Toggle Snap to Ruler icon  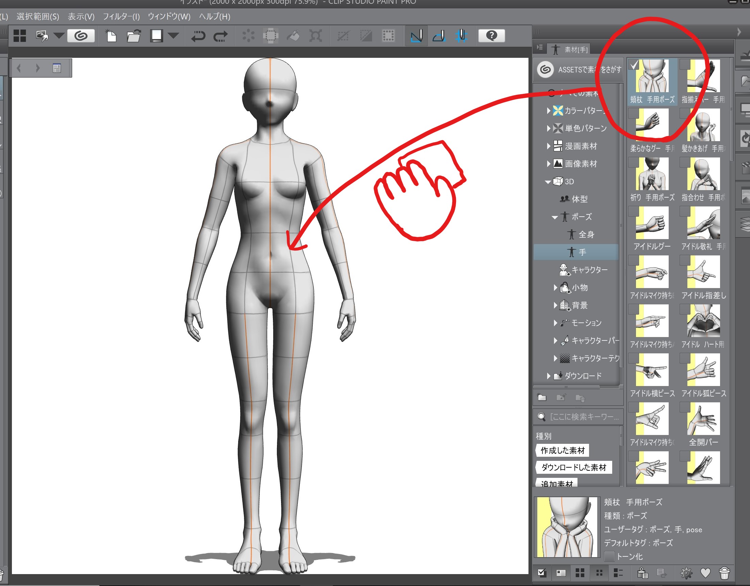tap(416, 36)
